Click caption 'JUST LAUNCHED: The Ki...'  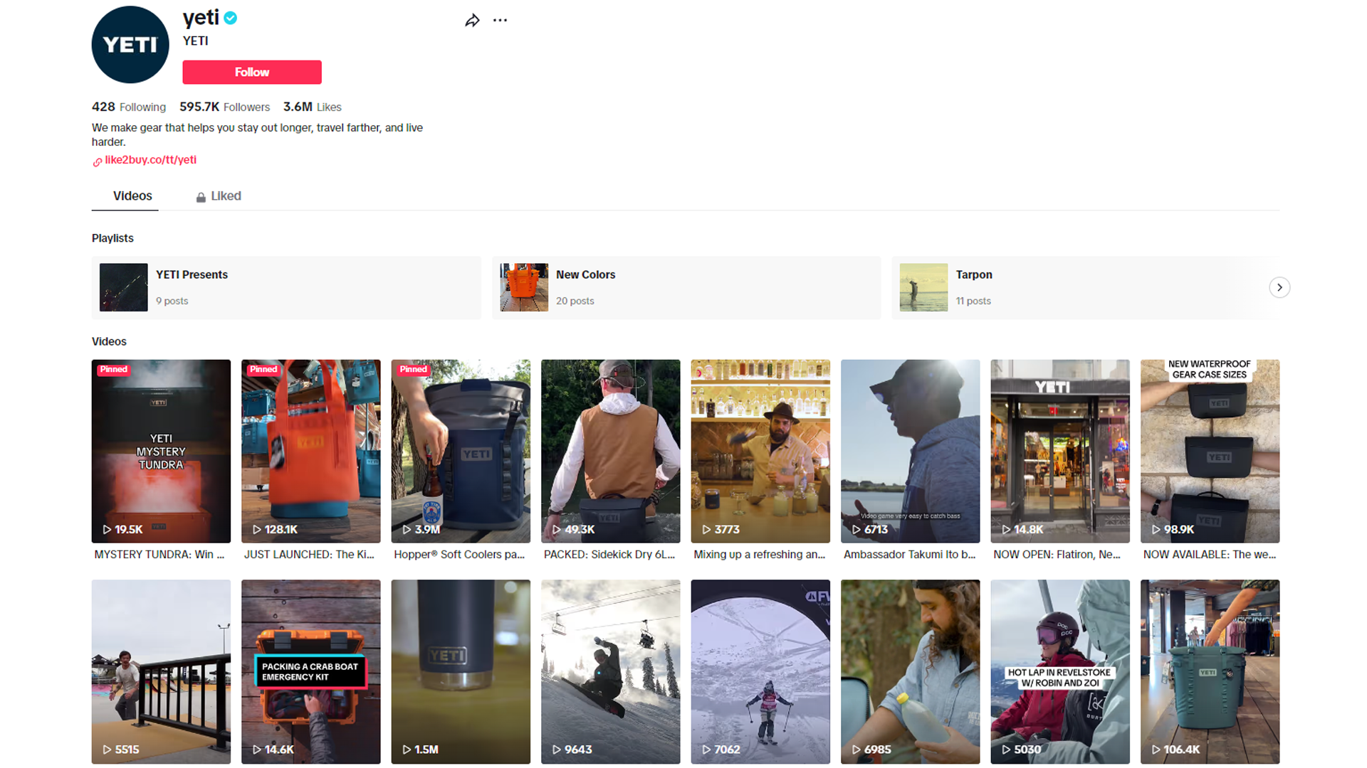click(309, 555)
